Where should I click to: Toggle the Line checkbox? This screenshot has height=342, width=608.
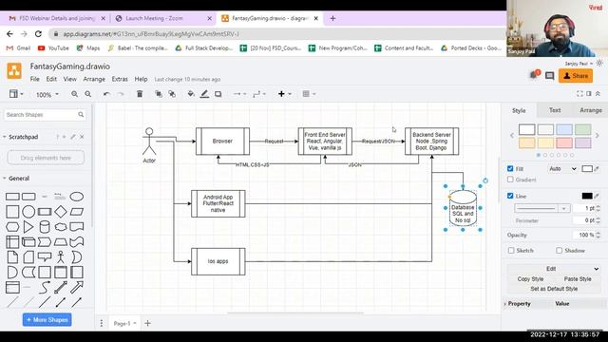(510, 196)
